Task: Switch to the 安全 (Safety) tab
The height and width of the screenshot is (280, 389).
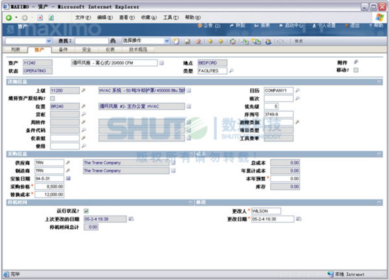Action: pyautogui.click(x=86, y=49)
